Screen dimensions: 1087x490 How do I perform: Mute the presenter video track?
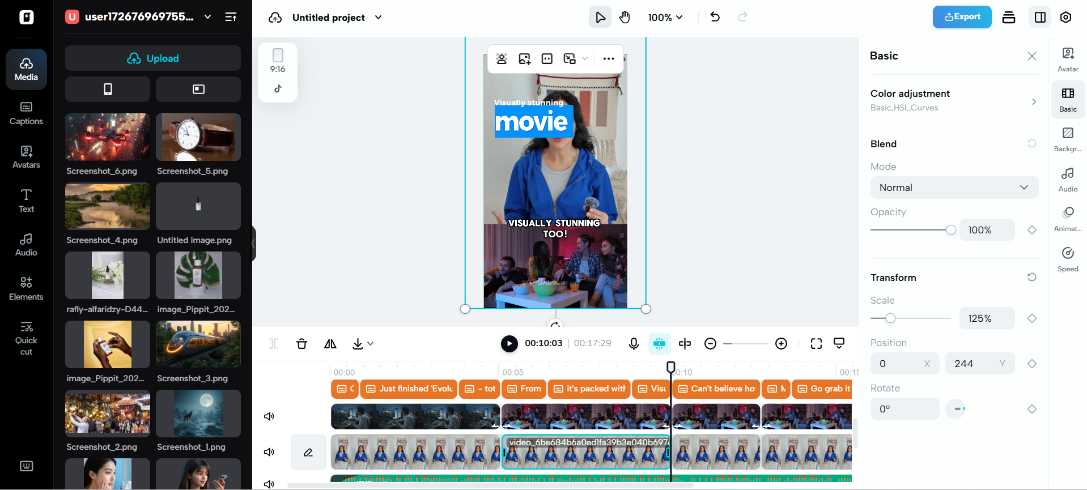269,452
